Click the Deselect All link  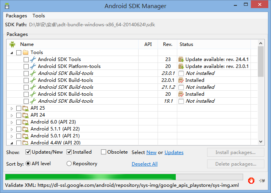click(x=144, y=164)
